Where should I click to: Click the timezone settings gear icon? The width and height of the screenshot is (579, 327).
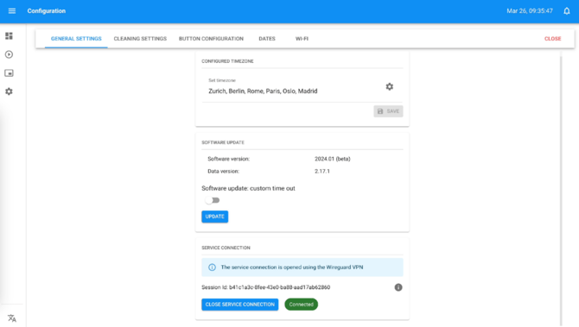(389, 86)
